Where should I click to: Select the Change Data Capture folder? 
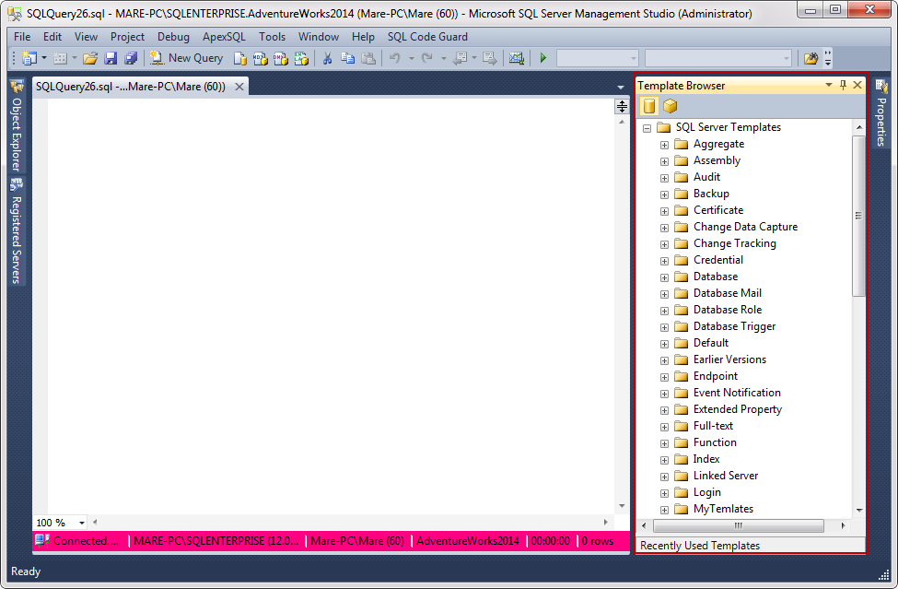745,227
